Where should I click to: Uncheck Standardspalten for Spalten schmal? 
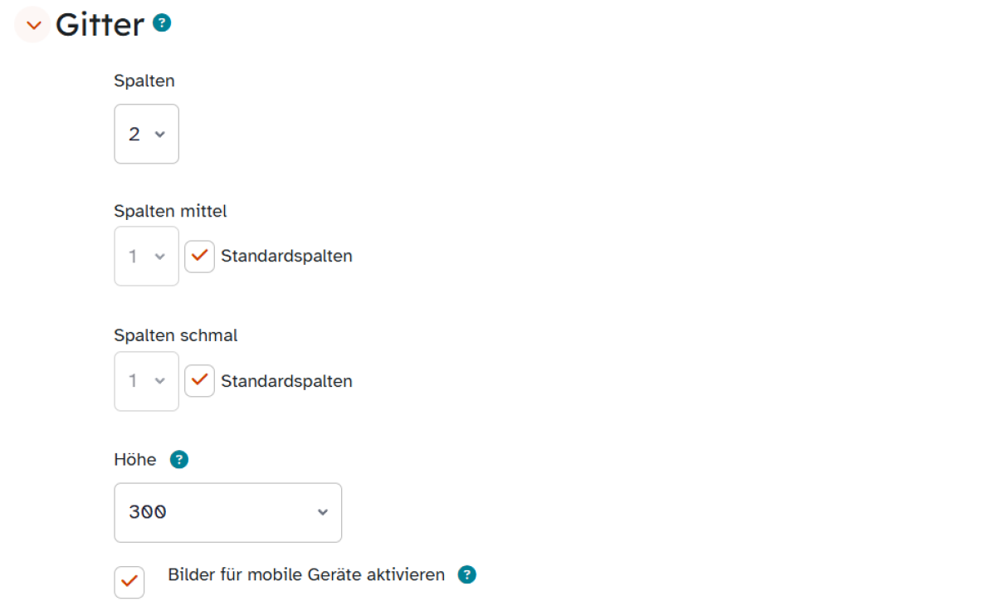tap(199, 381)
